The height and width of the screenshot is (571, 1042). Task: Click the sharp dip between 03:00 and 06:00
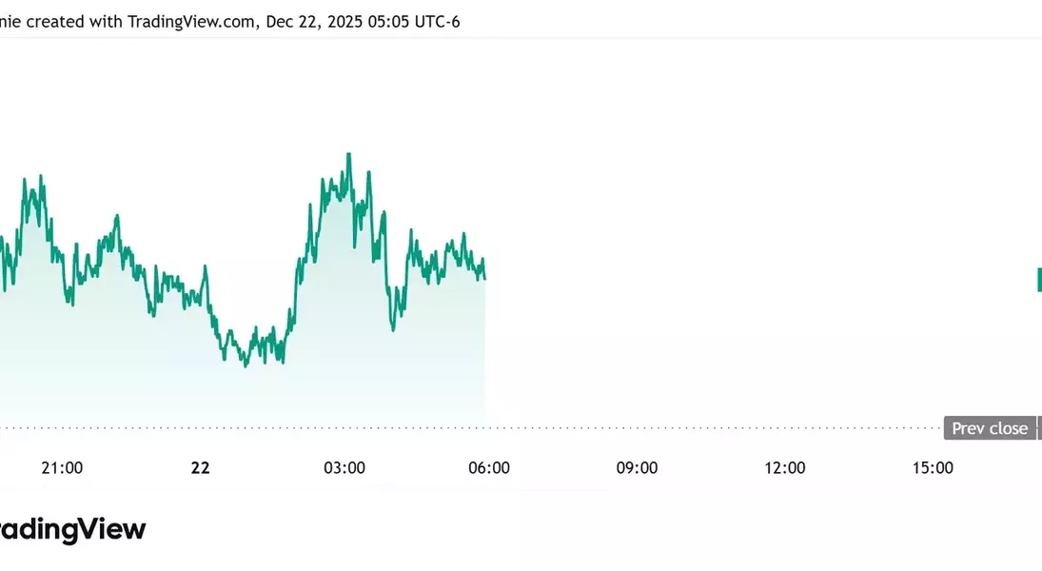click(x=393, y=329)
